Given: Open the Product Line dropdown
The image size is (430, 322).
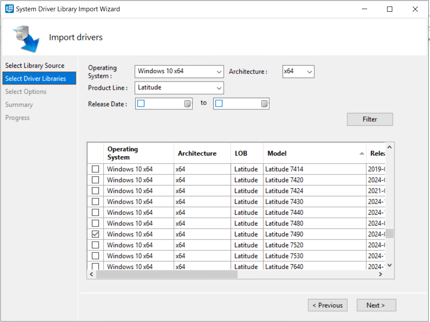Looking at the screenshot, I should [218, 88].
